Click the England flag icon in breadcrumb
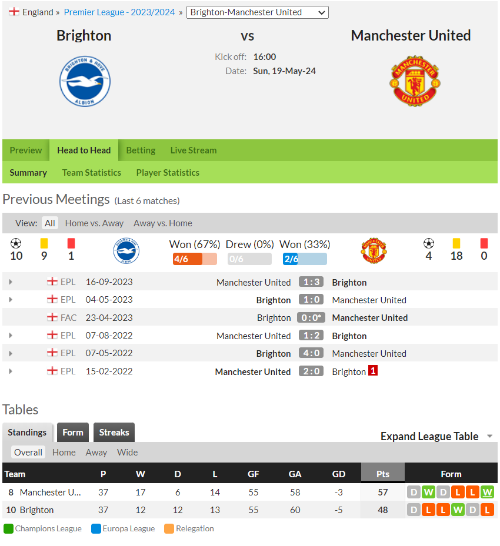Viewport: 500px width, 546px height. (x=14, y=12)
